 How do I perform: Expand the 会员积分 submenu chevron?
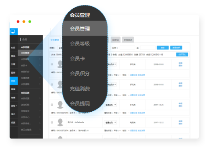(x=40, y=71)
